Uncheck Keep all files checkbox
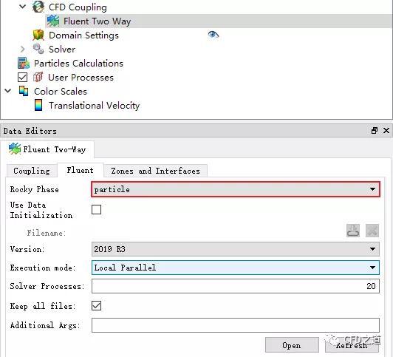This screenshot has height=357, width=393. coord(97,306)
